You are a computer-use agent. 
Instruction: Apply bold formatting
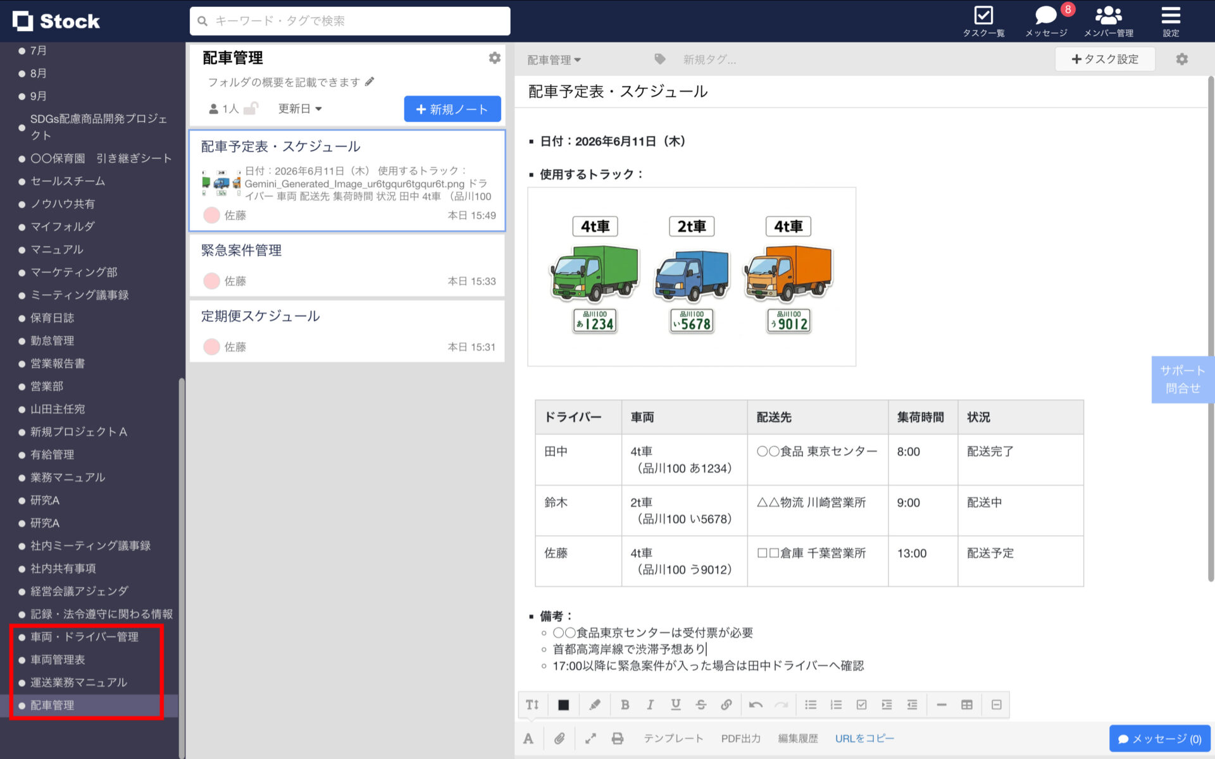(625, 705)
